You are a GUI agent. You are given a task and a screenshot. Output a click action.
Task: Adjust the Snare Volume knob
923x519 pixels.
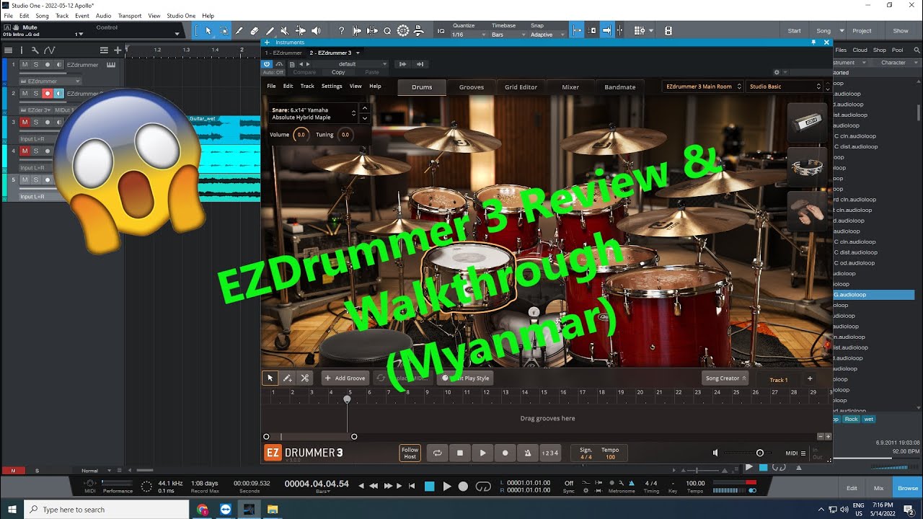[x=301, y=135]
